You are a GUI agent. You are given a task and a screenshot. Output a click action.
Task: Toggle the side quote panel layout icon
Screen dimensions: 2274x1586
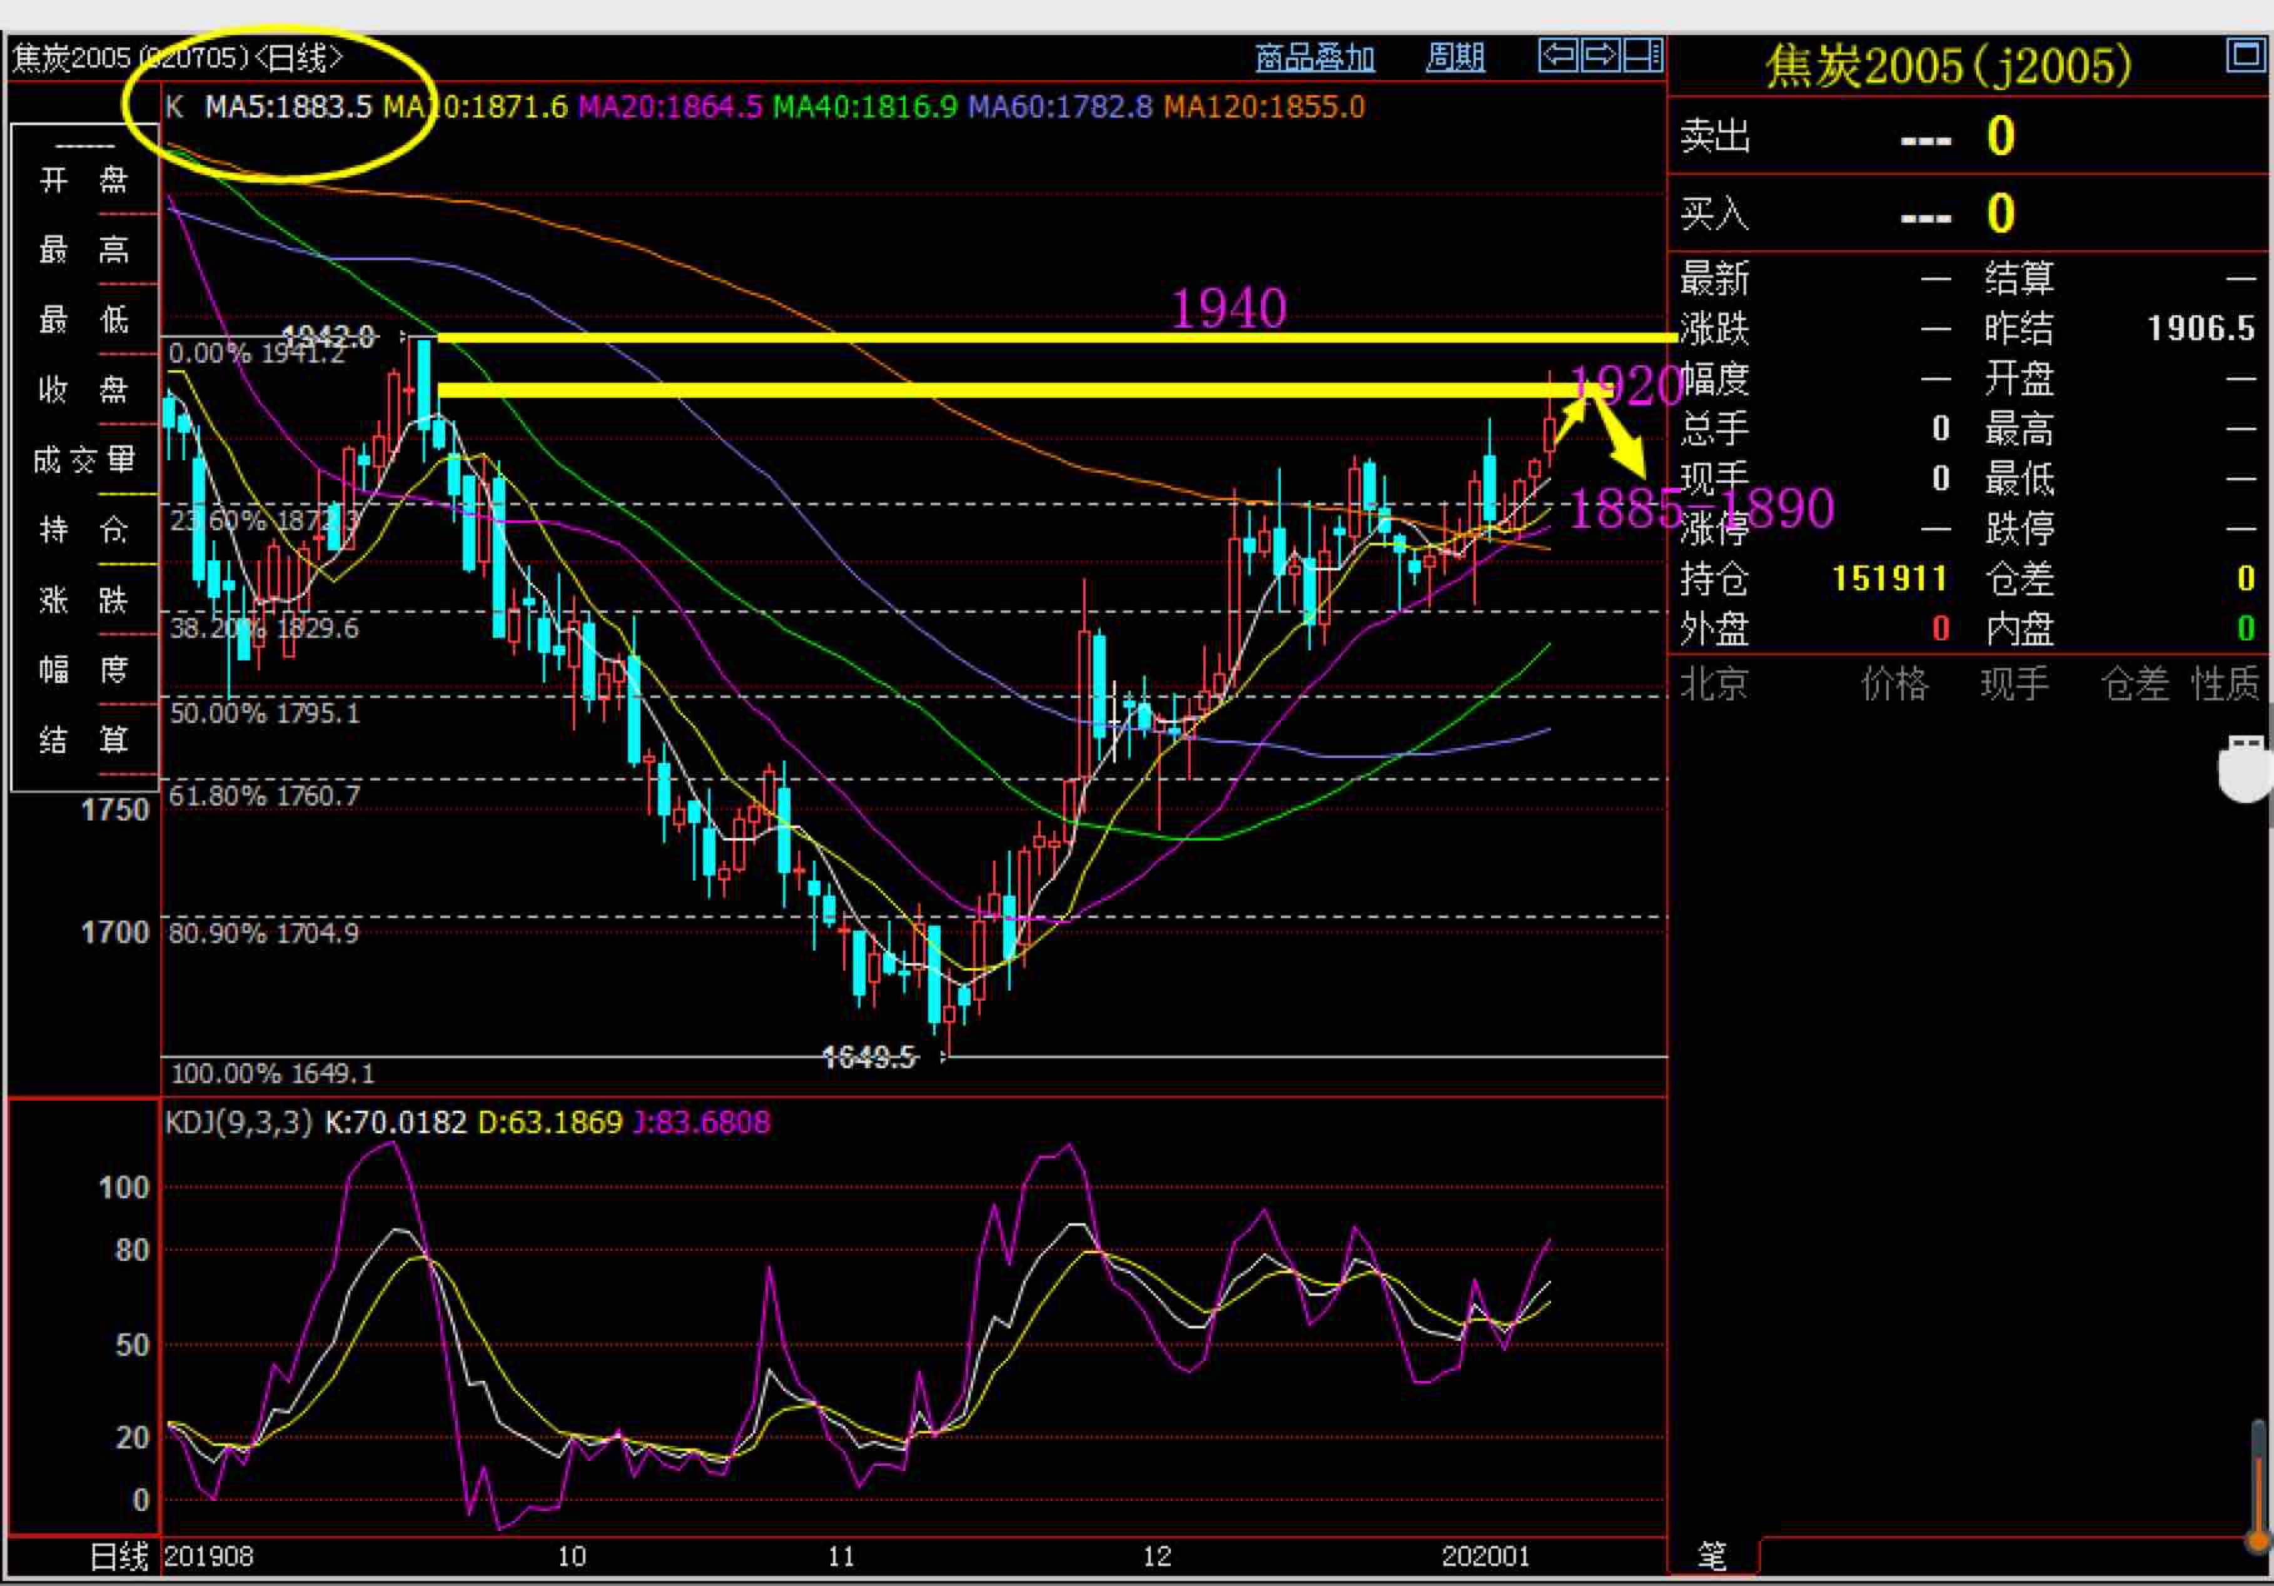(x=1643, y=56)
